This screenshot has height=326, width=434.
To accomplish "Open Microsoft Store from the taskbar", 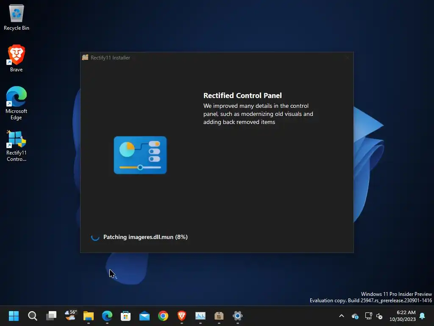I will click(125, 316).
